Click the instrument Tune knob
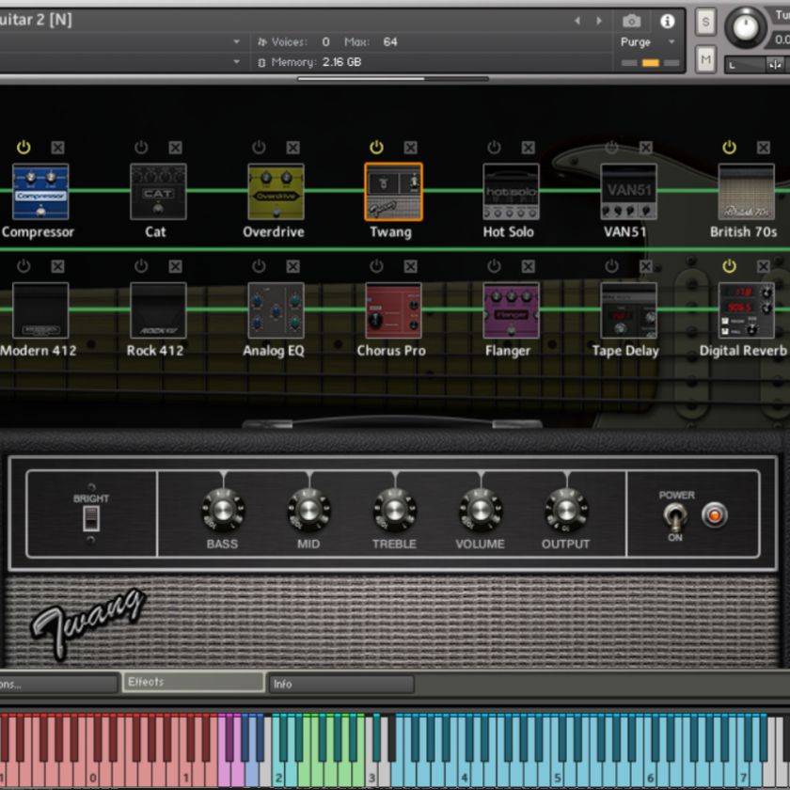The height and width of the screenshot is (790, 790). tap(746, 27)
